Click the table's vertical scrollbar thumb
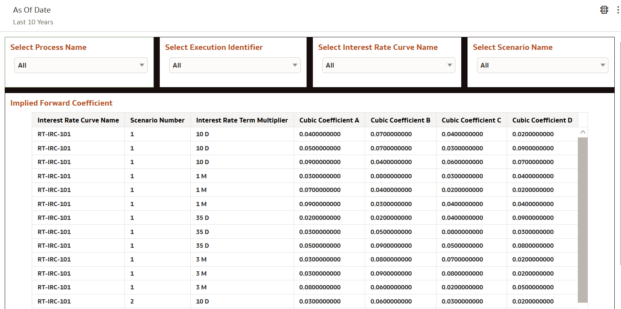This screenshot has height=309, width=621. point(583,220)
